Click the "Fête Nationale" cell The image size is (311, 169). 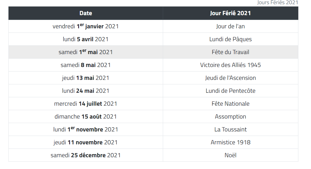(230, 104)
